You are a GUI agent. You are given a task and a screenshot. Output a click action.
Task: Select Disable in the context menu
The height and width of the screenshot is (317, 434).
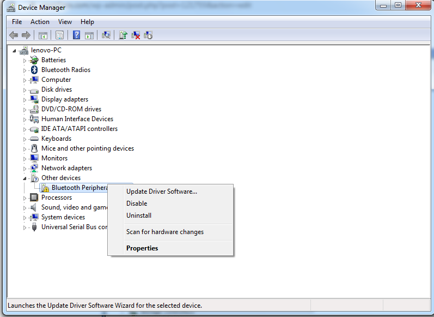[x=137, y=204]
